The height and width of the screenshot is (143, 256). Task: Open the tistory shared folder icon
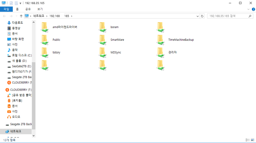tap(45, 52)
